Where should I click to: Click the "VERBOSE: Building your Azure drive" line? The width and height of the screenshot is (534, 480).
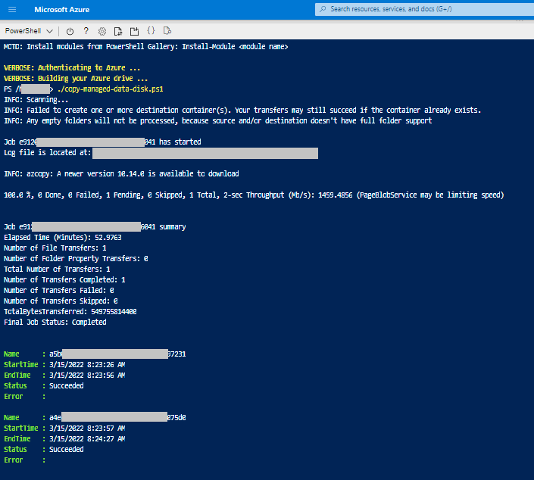click(x=76, y=78)
